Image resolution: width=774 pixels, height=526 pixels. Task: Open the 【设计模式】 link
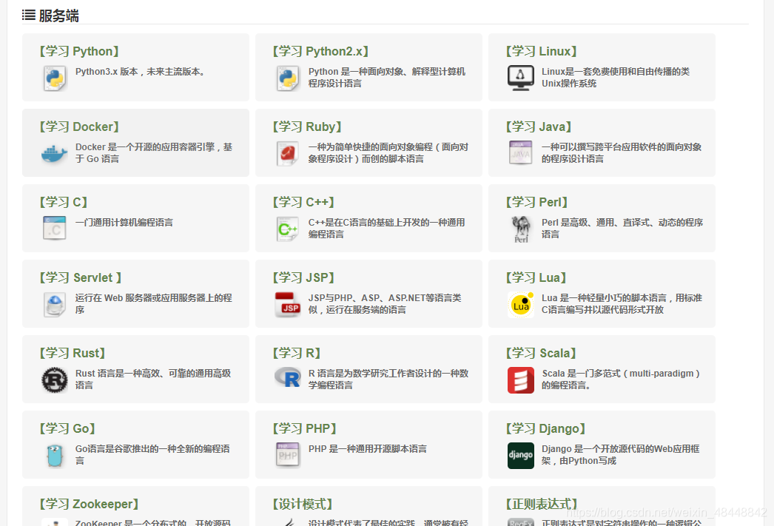(303, 505)
